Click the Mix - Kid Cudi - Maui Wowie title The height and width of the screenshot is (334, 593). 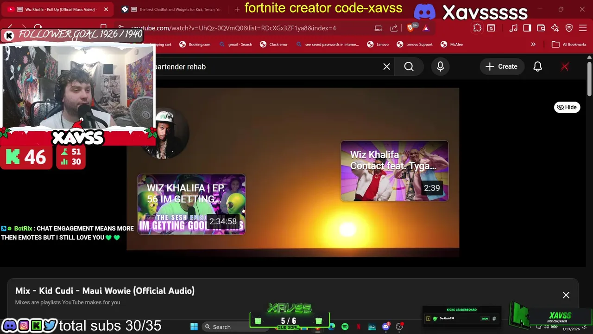point(105,291)
